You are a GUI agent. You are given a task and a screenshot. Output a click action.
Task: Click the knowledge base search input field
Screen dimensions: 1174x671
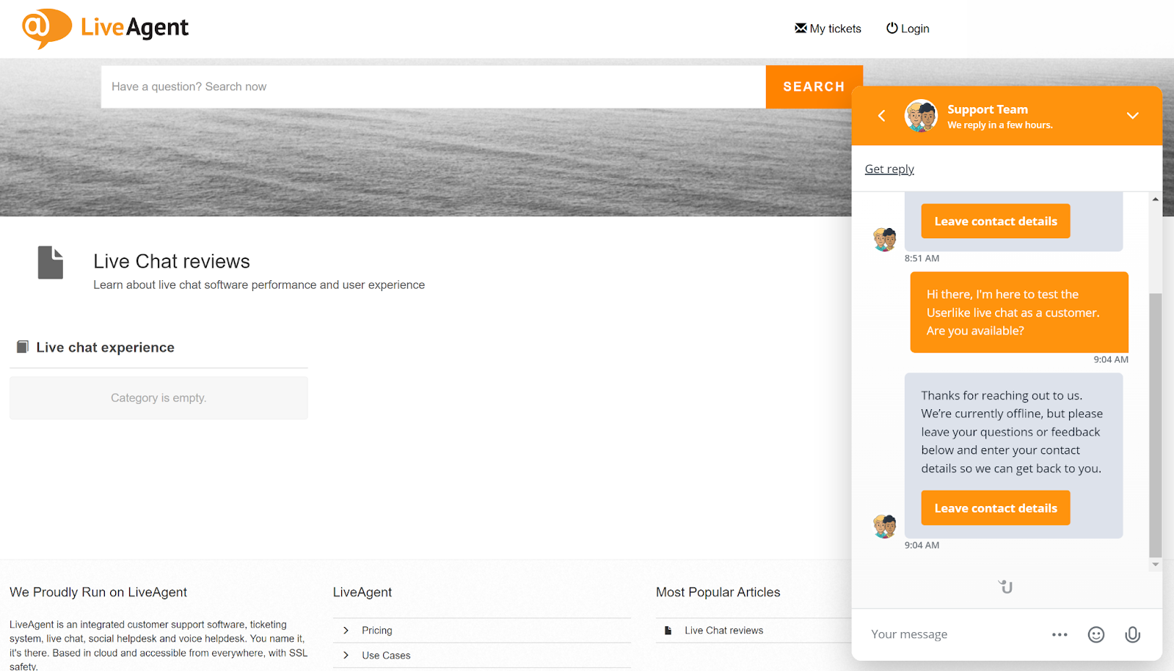(433, 87)
